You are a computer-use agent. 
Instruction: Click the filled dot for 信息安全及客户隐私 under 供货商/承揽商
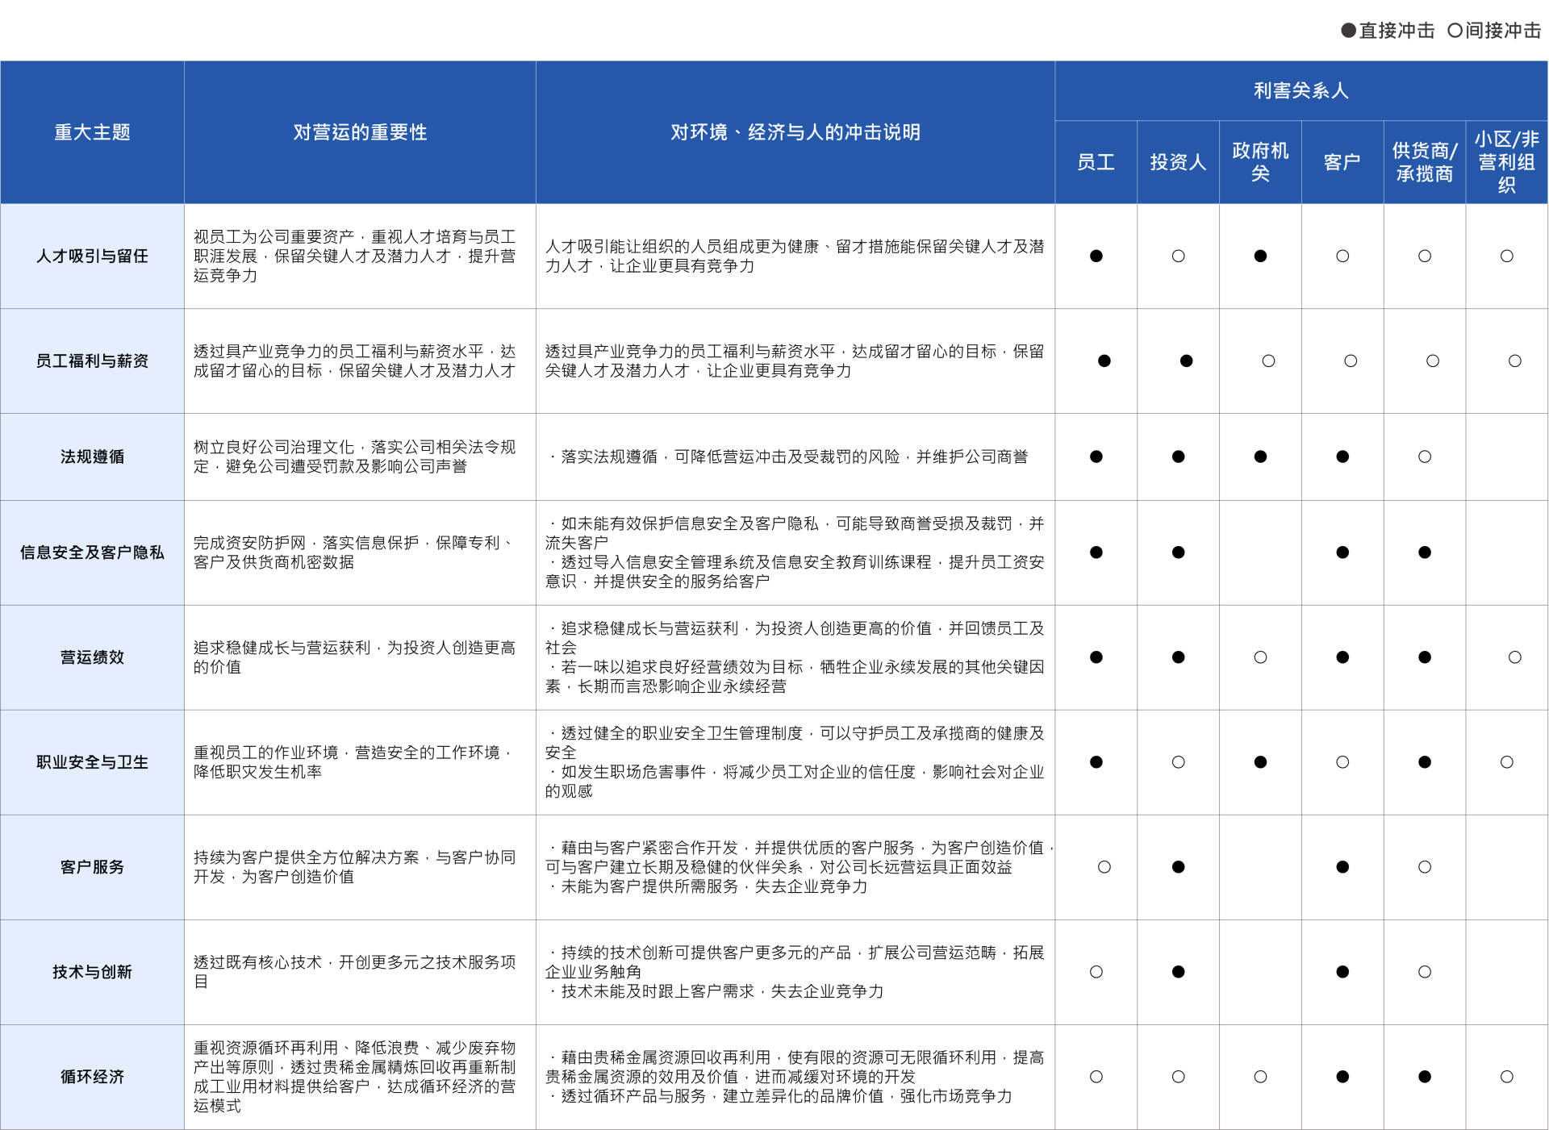(x=1425, y=552)
